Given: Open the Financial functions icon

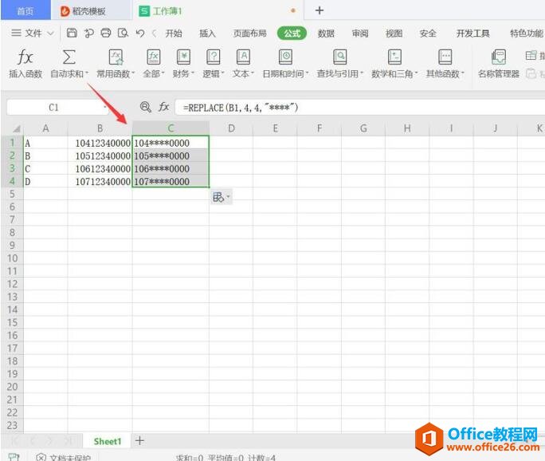Looking at the screenshot, I should click(183, 57).
